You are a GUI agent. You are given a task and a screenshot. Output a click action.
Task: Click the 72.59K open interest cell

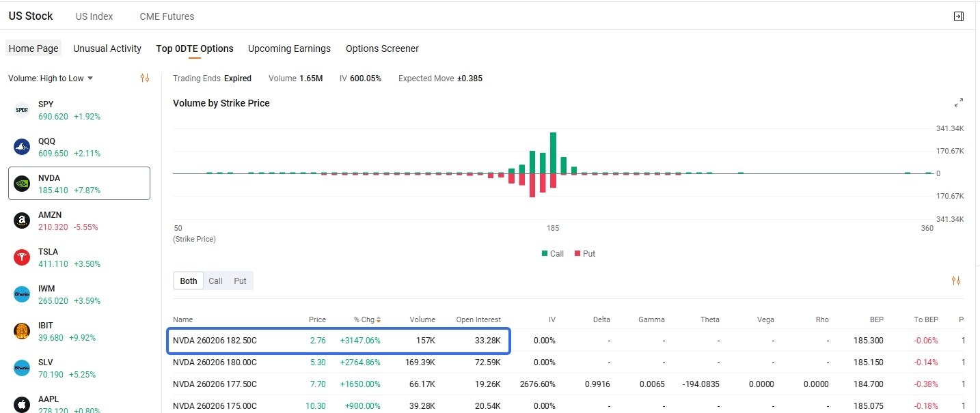[x=488, y=362]
